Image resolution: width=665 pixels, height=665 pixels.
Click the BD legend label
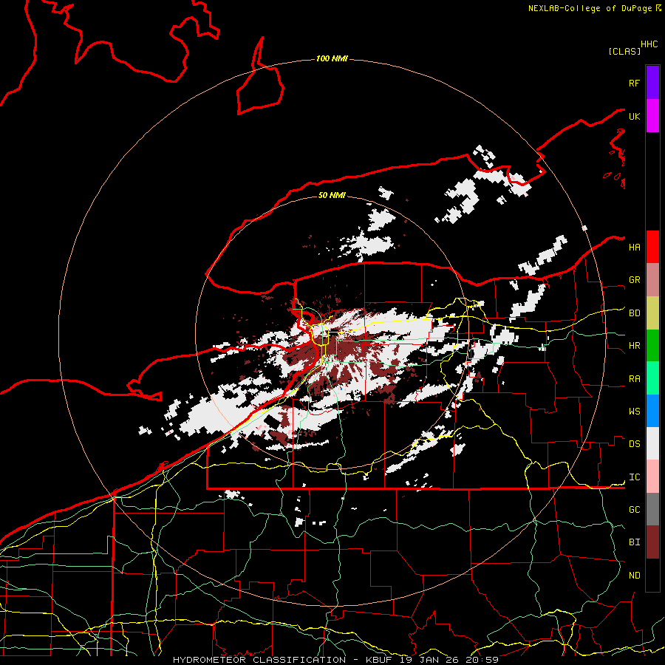pos(634,313)
